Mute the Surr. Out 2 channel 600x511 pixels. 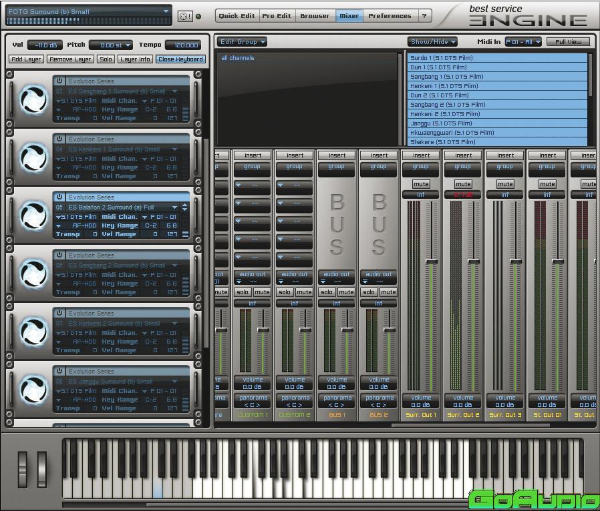(463, 184)
